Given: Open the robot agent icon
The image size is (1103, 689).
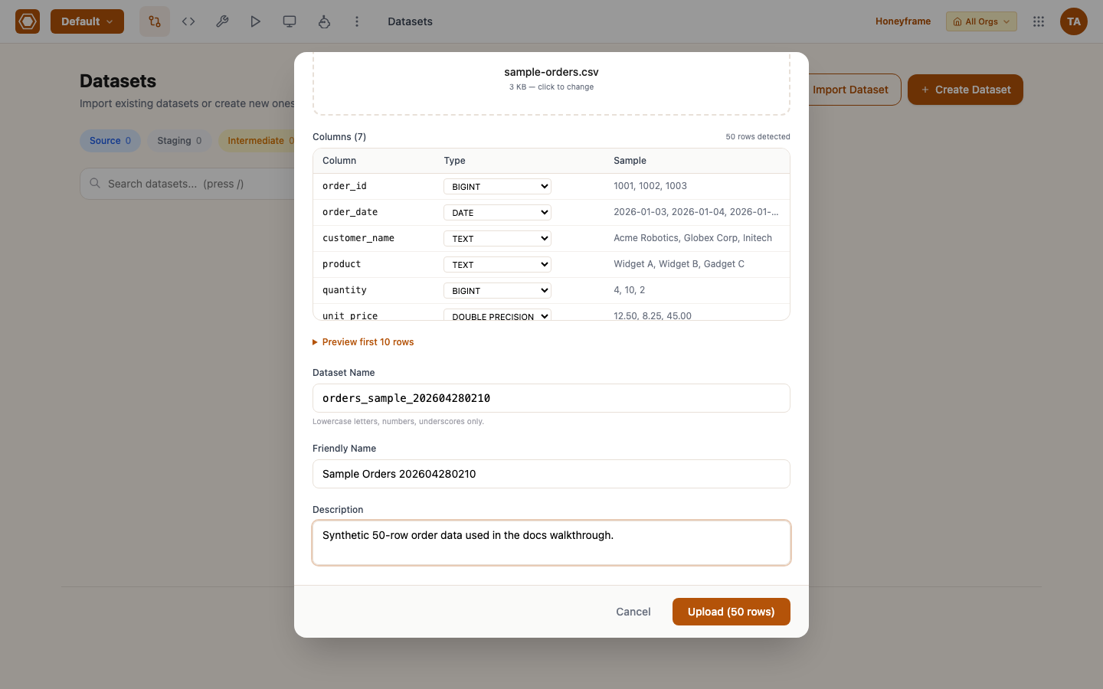Looking at the screenshot, I should tap(324, 21).
